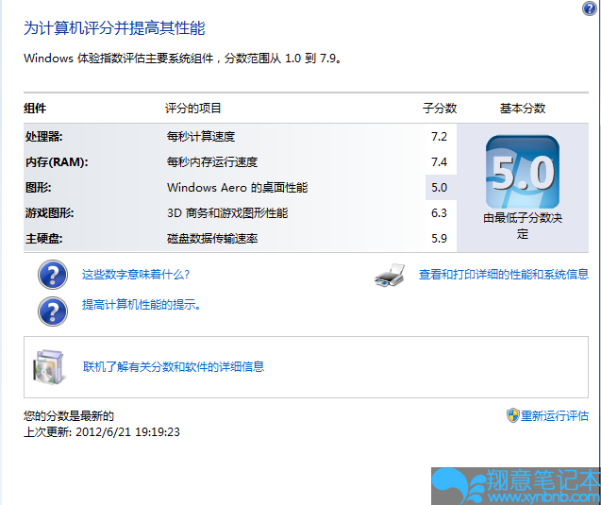The width and height of the screenshot is (601, 505).
Task: Click 3D 商务和游戏图形性能 description
Action: (227, 212)
